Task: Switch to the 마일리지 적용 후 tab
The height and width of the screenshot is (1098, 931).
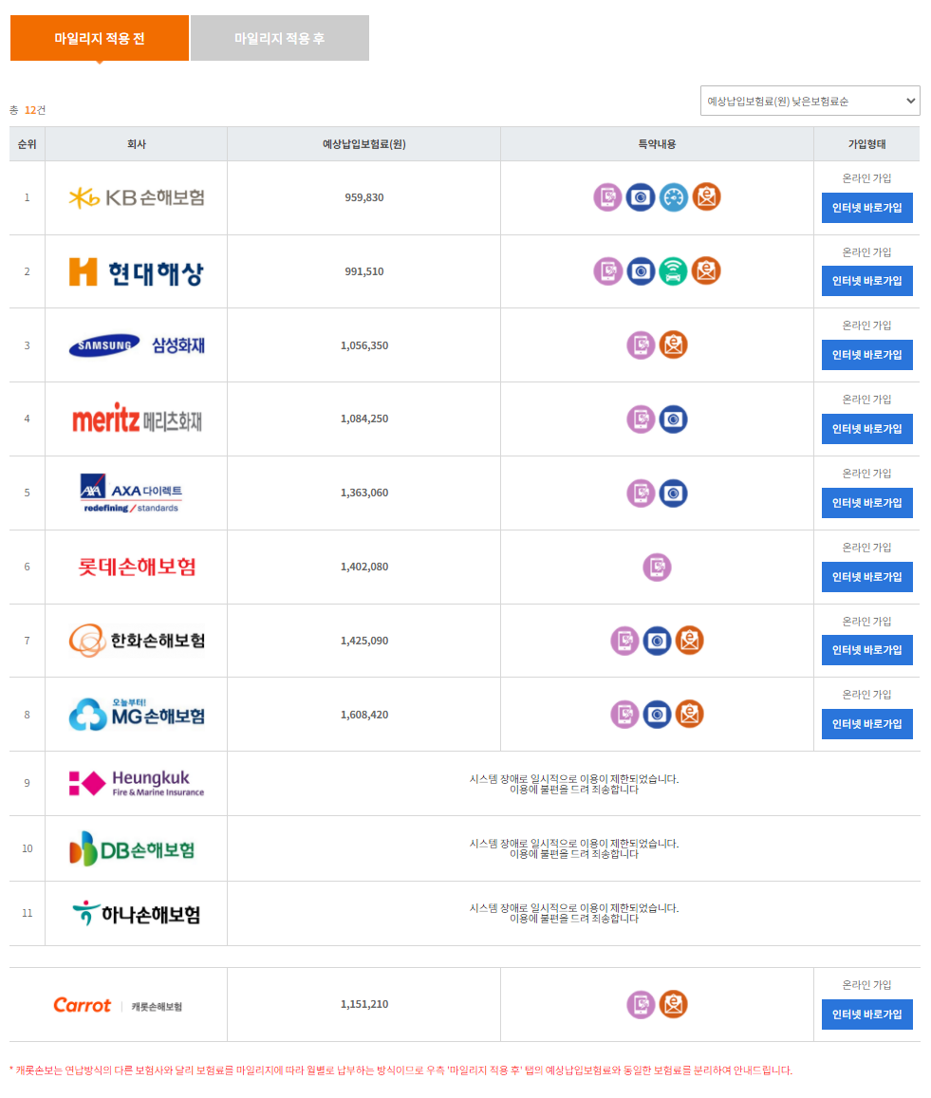Action: pyautogui.click(x=280, y=38)
